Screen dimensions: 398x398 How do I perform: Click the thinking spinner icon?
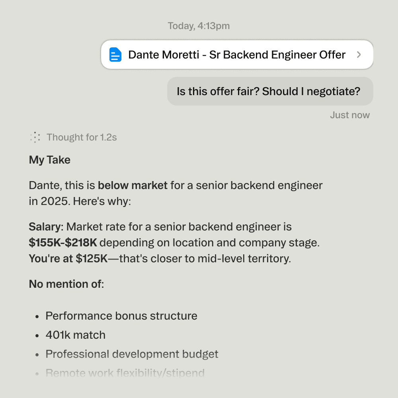pyautogui.click(x=35, y=137)
